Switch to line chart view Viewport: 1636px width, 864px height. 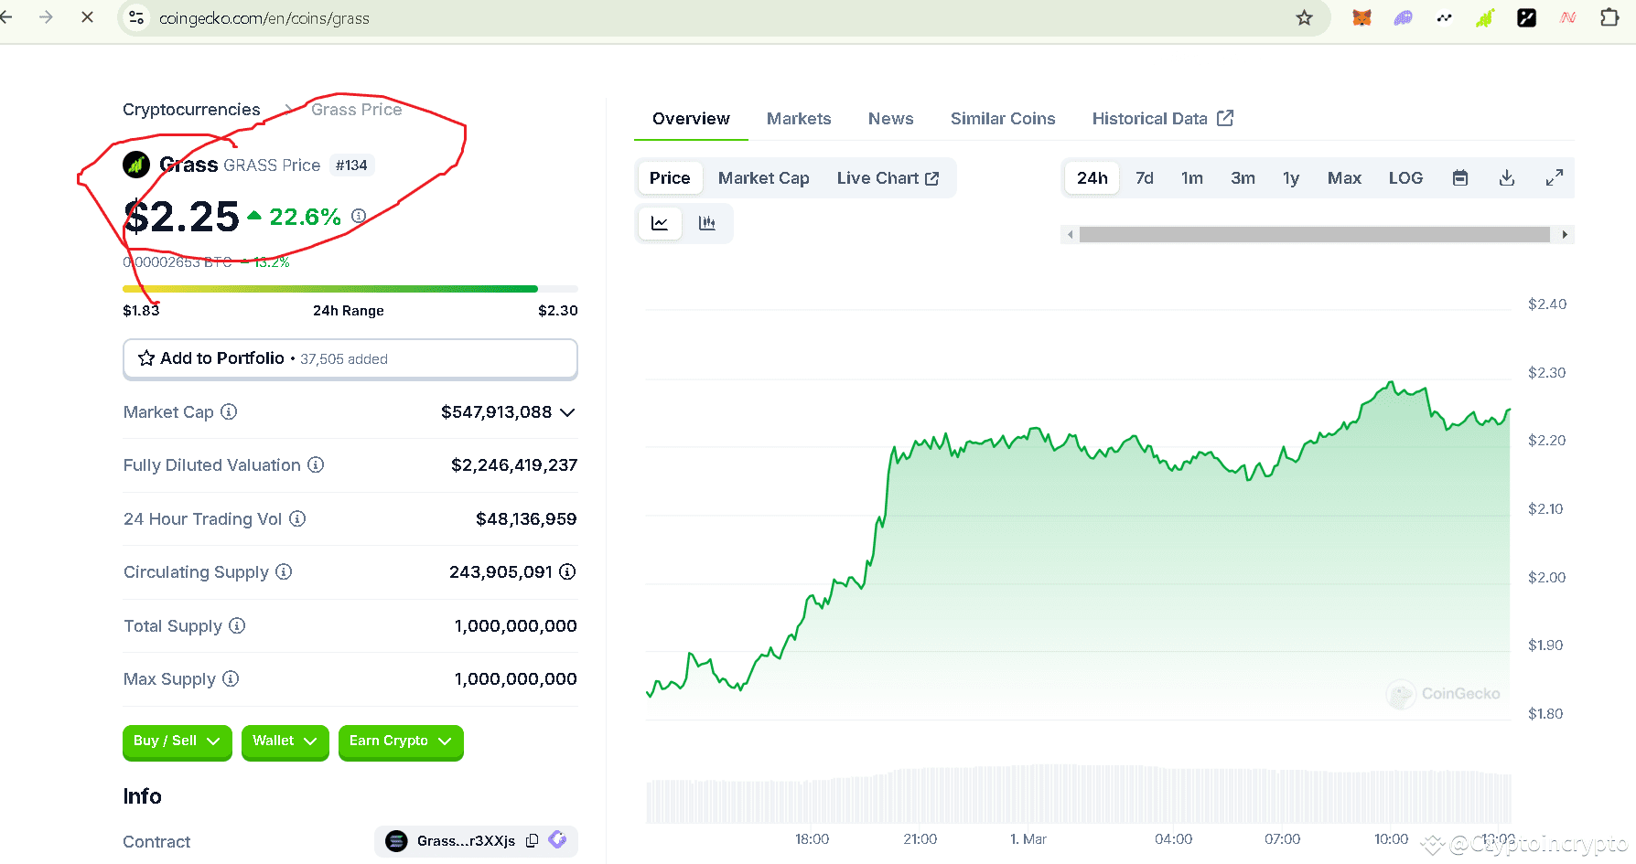pos(660,223)
